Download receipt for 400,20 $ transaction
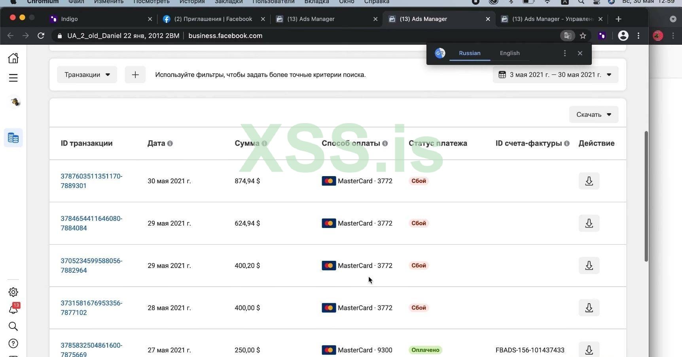 [589, 266]
